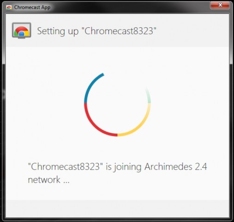234x222 pixels.
Task: Click the junction of blue and red arcs
Action: pyautogui.click(x=85, y=103)
